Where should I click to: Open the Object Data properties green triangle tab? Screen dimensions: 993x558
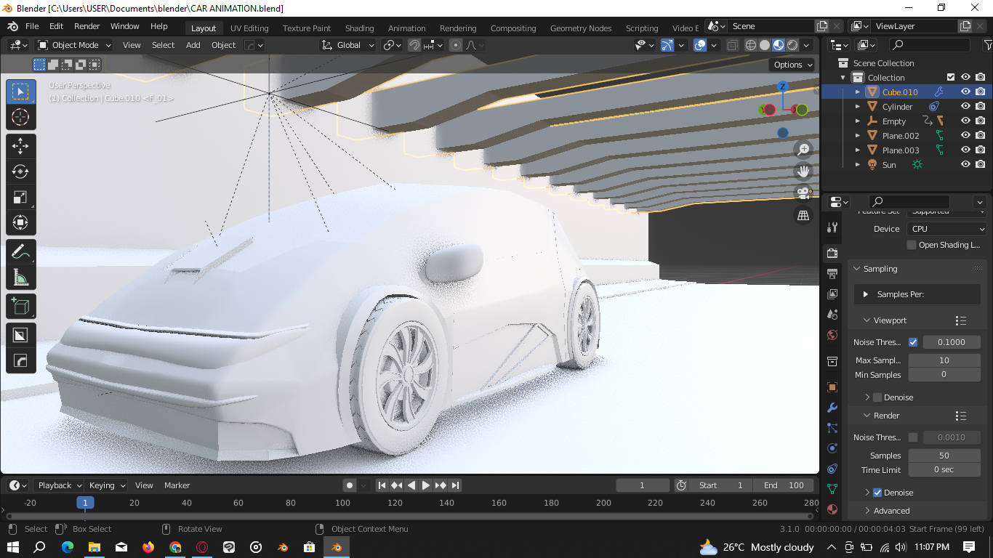click(832, 489)
